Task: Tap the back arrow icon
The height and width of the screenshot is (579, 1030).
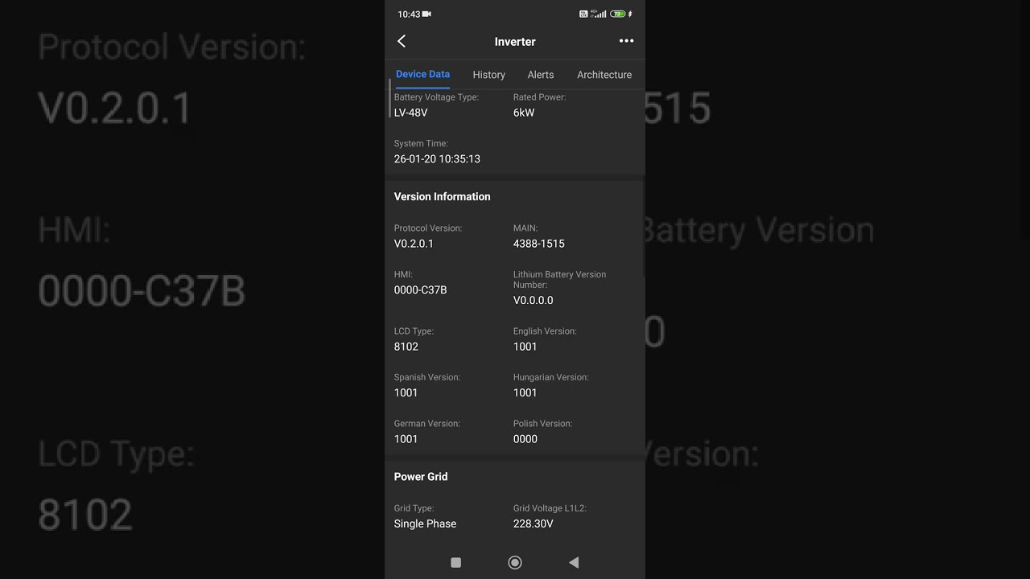Action: coord(402,41)
